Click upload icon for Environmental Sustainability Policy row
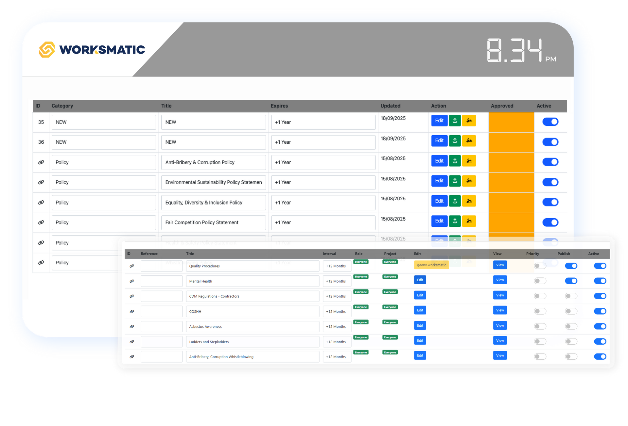628x426 pixels. click(455, 181)
